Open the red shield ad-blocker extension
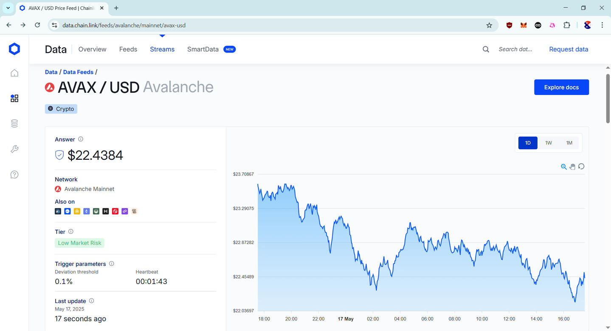The width and height of the screenshot is (611, 331). coord(509,25)
